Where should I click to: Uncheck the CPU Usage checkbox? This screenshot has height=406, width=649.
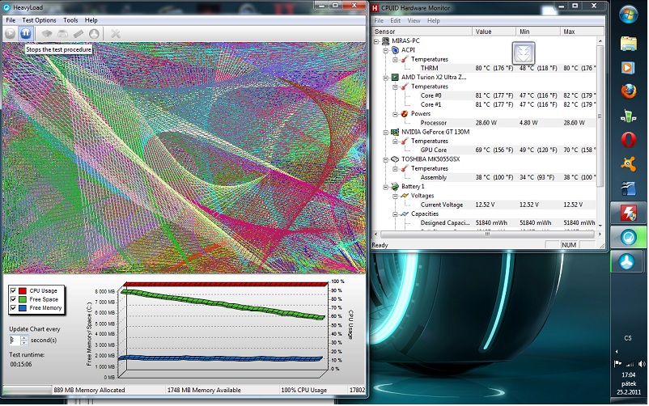pyautogui.click(x=13, y=290)
